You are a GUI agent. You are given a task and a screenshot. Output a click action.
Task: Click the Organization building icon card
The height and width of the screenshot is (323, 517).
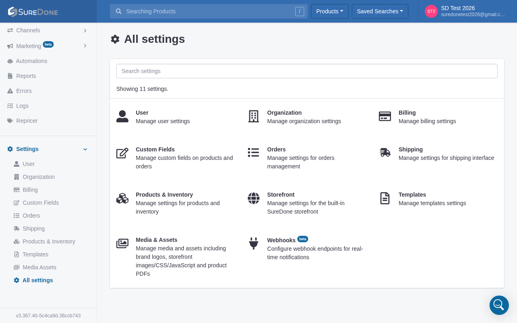pyautogui.click(x=254, y=116)
